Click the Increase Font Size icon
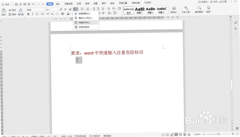 click(61, 9)
